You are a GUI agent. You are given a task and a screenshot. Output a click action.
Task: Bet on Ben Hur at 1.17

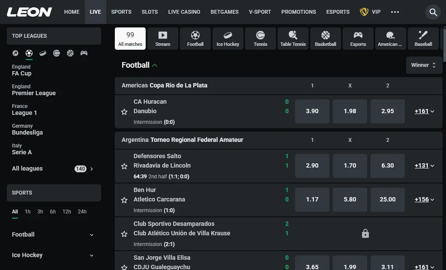(x=312, y=199)
